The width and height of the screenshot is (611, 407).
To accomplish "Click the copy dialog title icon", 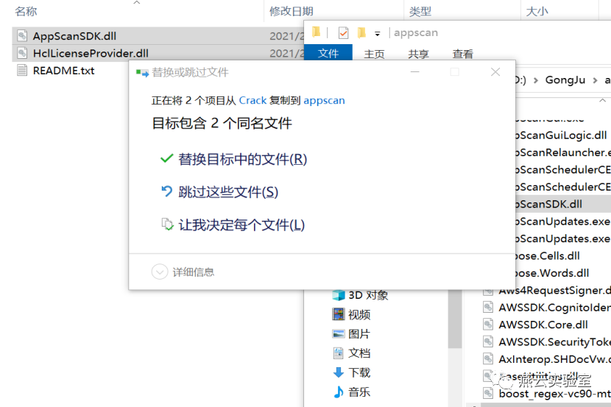I will [142, 72].
